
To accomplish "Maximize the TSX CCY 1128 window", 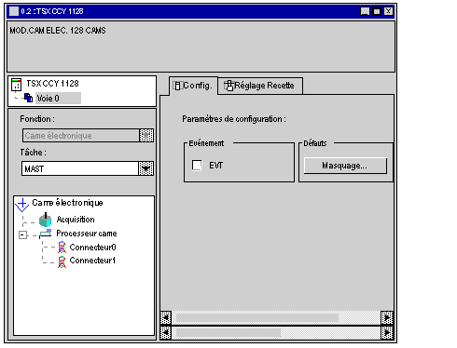I will click(x=377, y=11).
